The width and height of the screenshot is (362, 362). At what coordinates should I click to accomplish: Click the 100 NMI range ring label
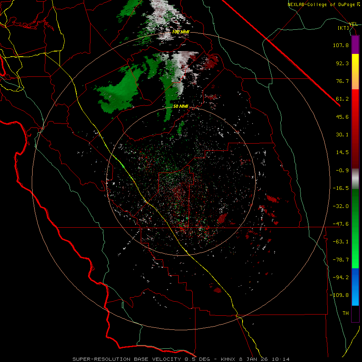pos(181,32)
